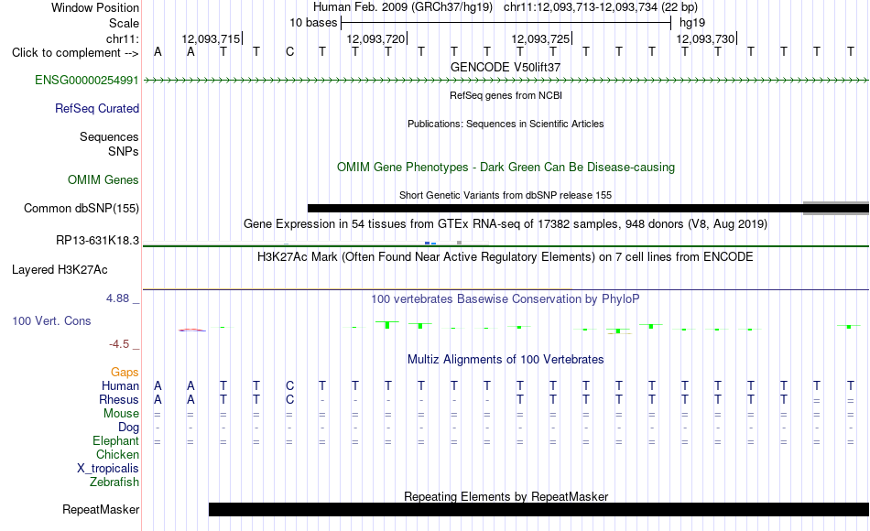Click the chr11: ruler label
The image size is (870, 531).
[123, 38]
